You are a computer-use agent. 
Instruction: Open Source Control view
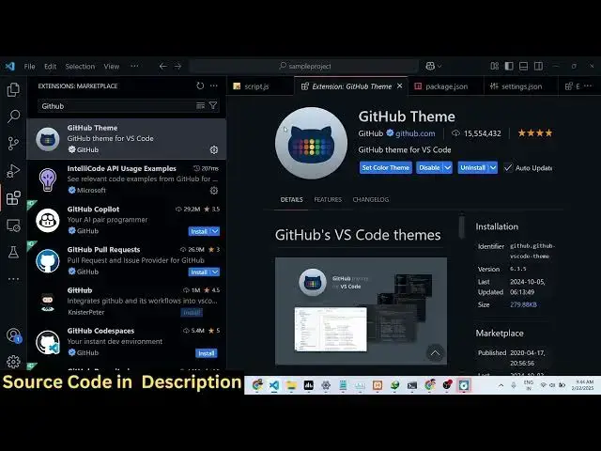13,144
